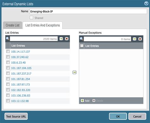
Task: Click the Name field Emerging-Block-IP
Action: (x=88, y=11)
